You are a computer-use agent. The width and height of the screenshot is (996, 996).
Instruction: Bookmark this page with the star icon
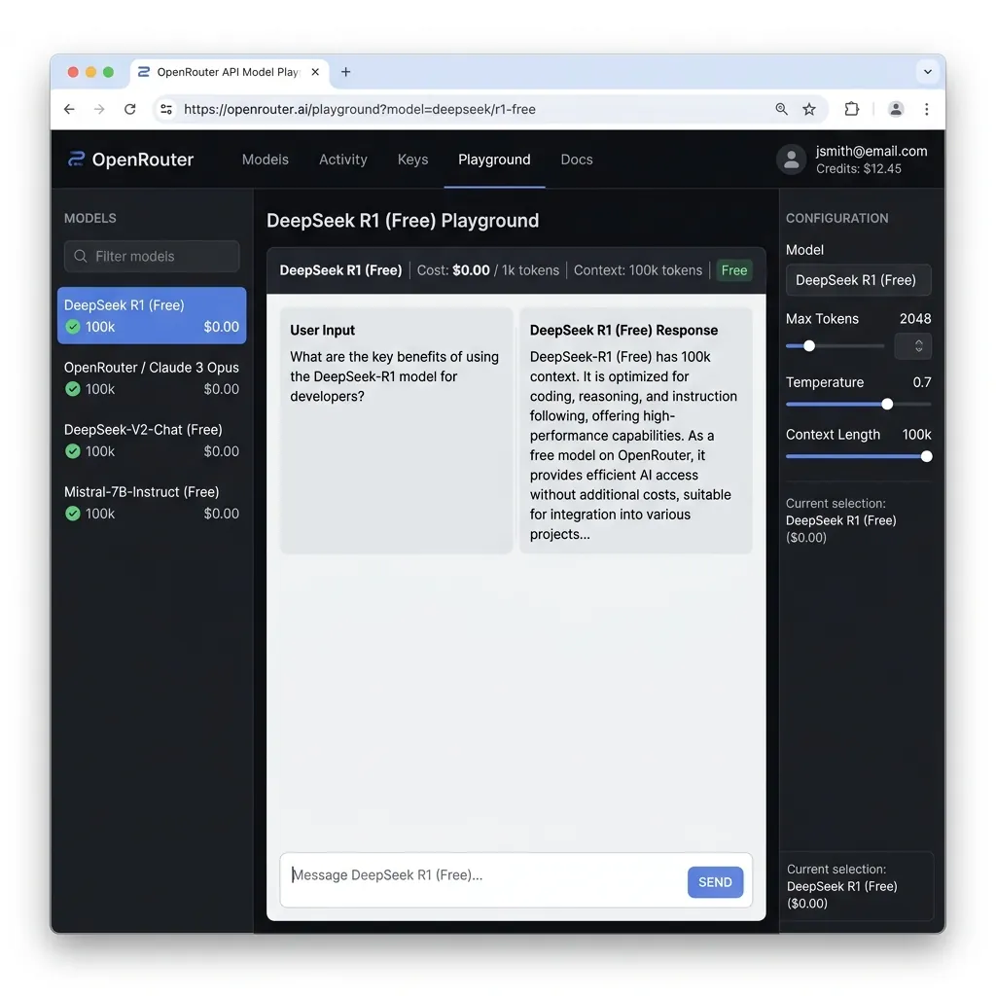(x=809, y=109)
